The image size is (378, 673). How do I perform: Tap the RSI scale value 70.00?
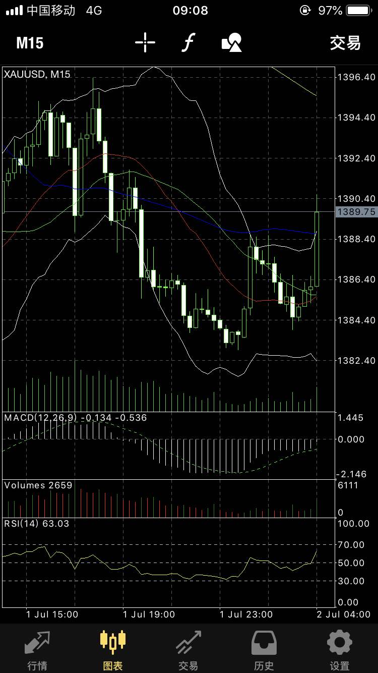point(351,545)
